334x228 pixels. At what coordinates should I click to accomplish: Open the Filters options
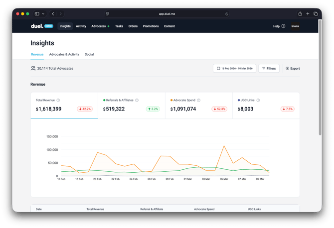(269, 69)
